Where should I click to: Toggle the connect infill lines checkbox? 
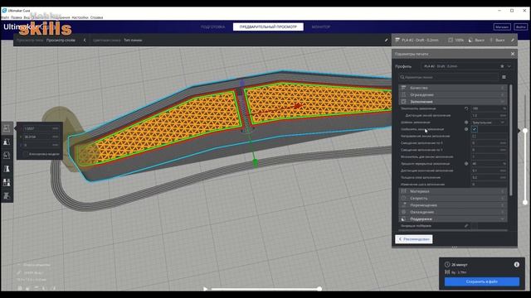click(x=474, y=129)
